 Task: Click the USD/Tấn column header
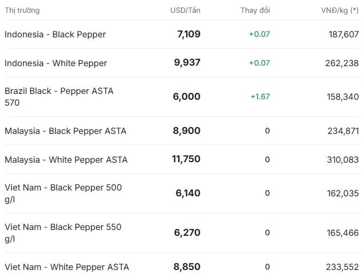(185, 10)
